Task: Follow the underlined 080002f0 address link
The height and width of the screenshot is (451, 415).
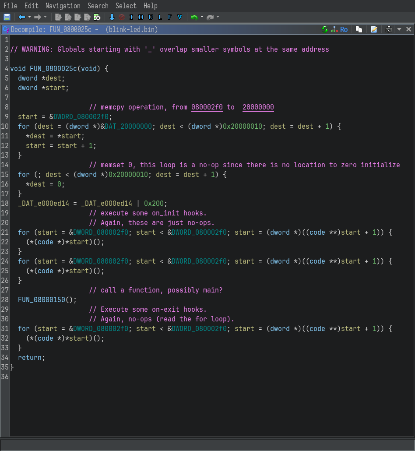Action: pos(207,107)
